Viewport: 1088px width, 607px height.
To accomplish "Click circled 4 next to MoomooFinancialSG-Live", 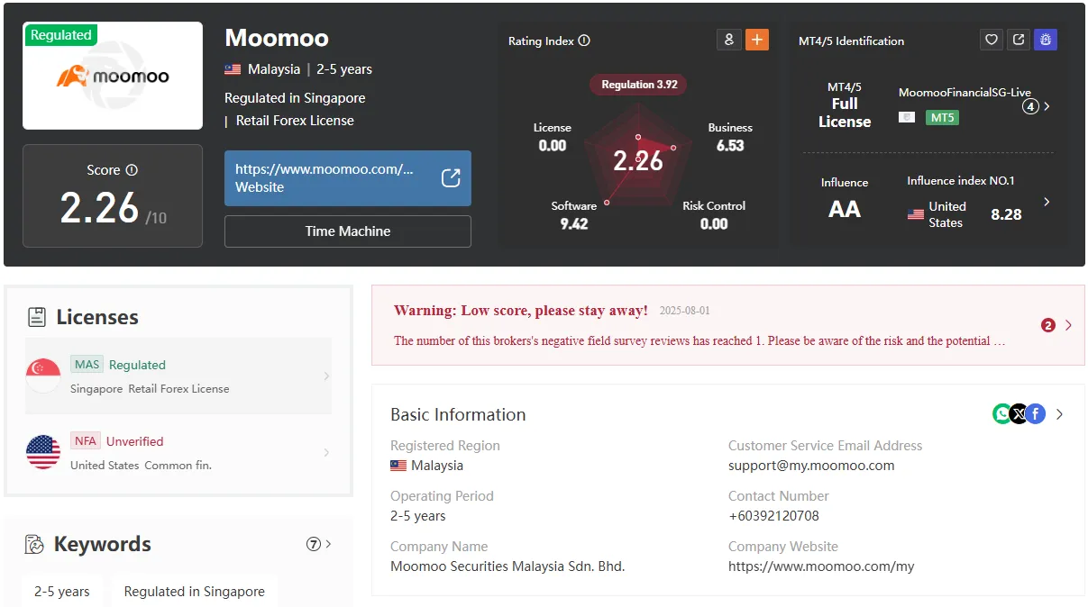I will pos(1030,106).
